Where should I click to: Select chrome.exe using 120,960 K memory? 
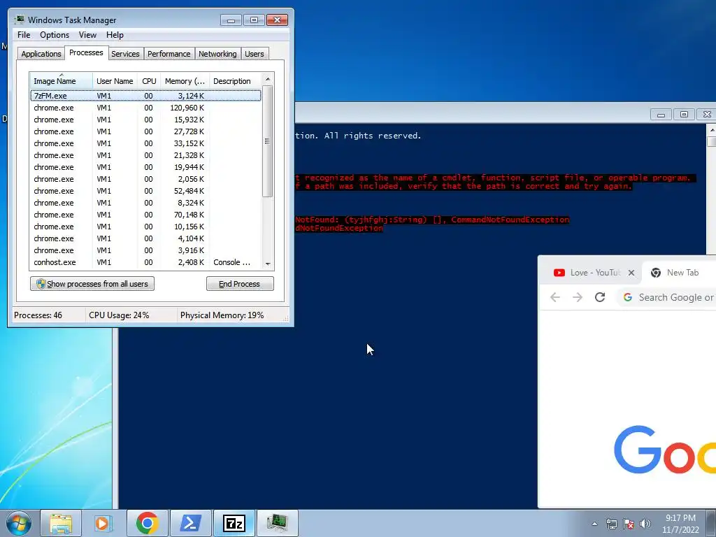[145, 108]
